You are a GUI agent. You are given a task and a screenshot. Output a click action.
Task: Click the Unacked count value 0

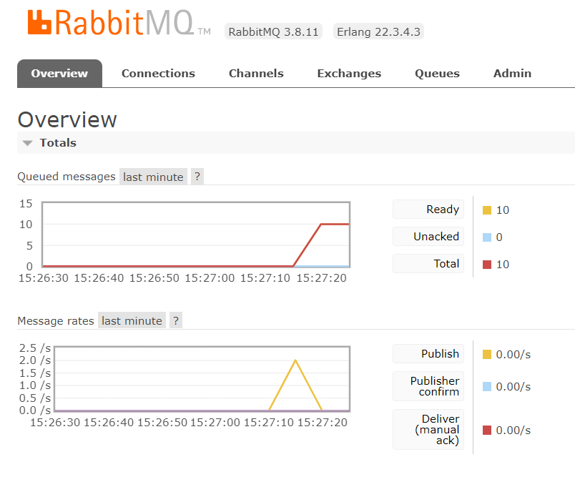(x=499, y=237)
